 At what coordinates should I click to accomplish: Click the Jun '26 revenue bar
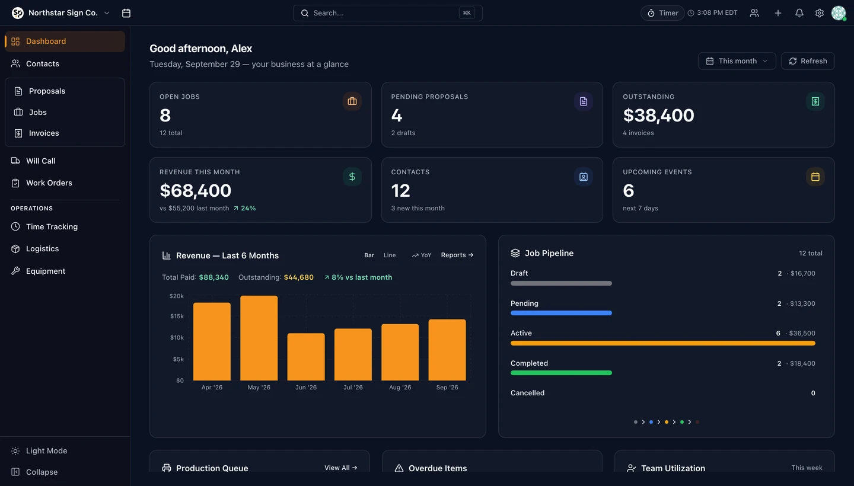point(306,357)
